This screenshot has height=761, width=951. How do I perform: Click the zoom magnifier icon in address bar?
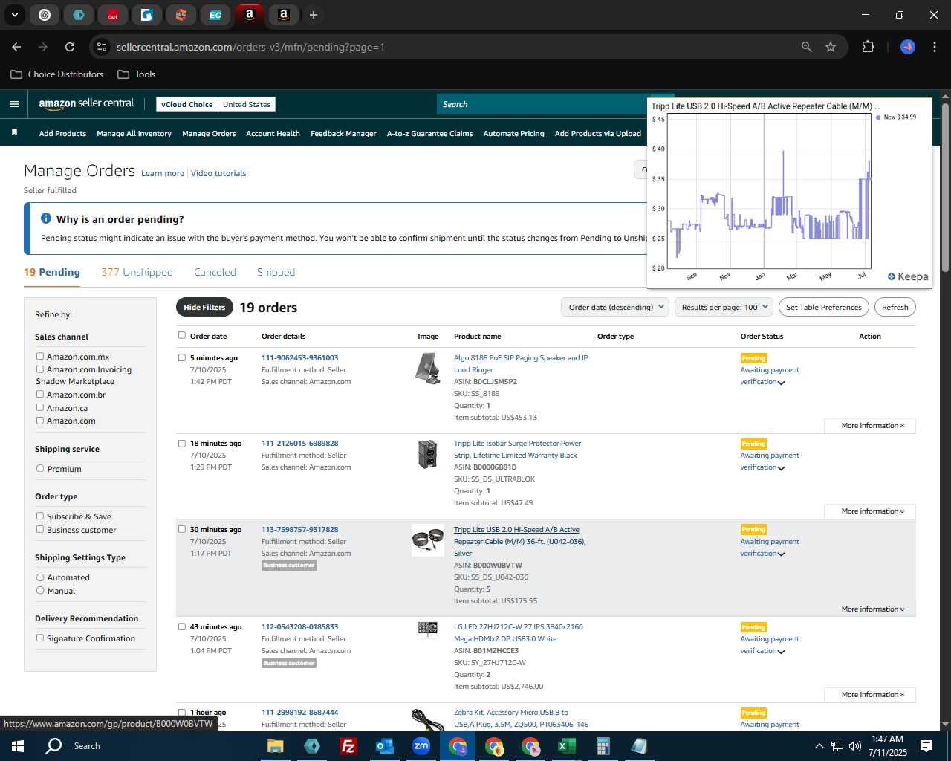coord(806,47)
